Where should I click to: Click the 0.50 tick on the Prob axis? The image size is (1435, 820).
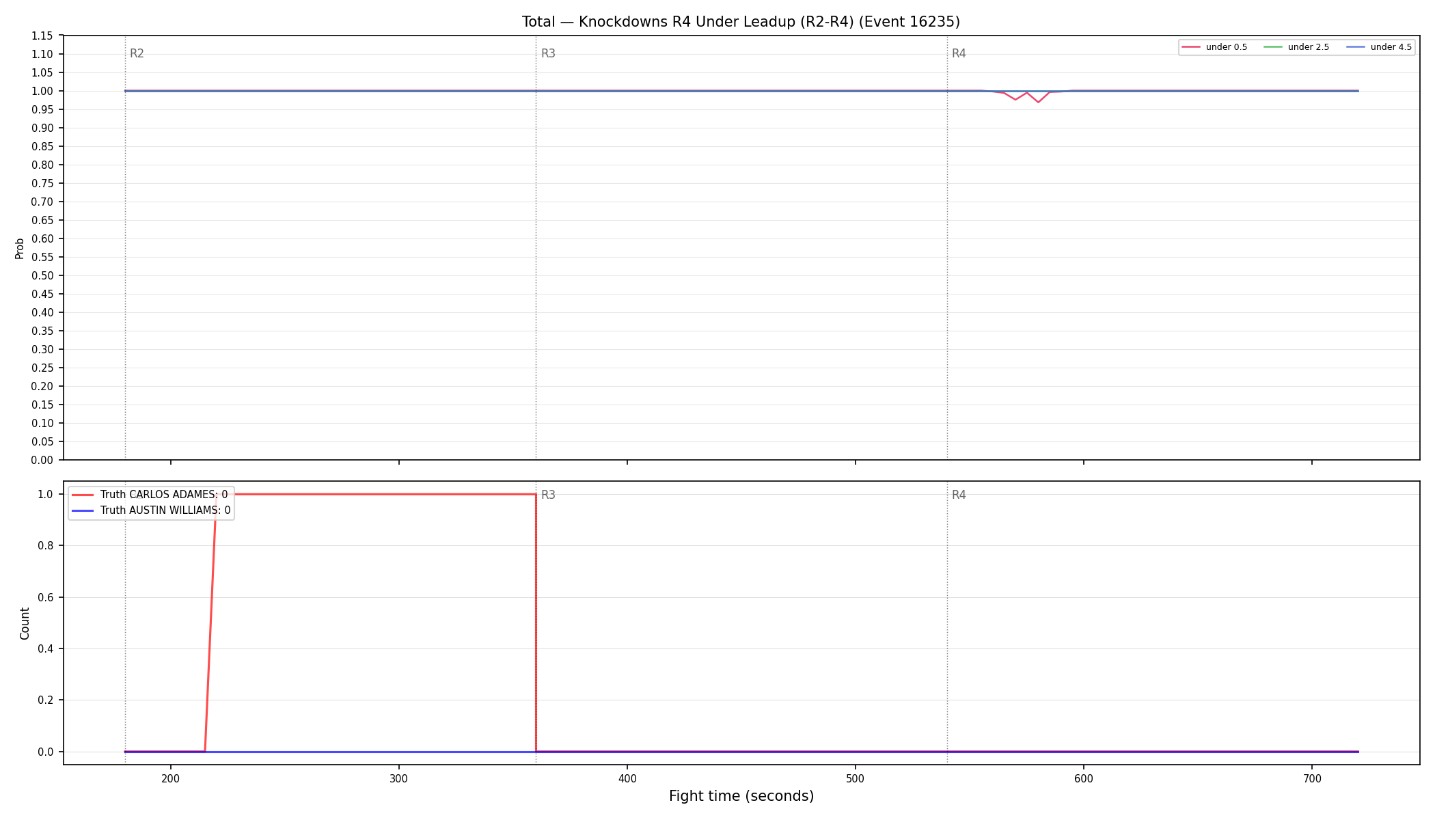point(42,275)
